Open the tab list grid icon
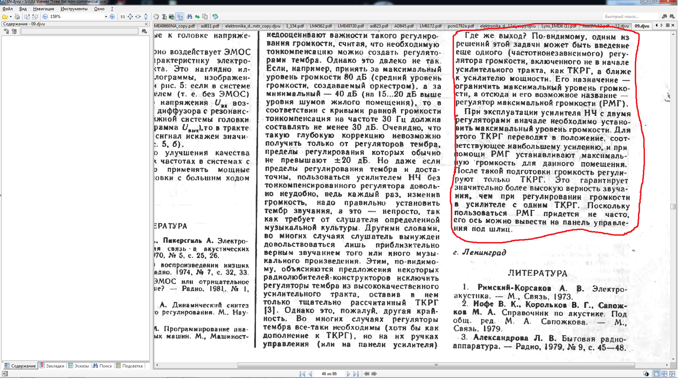Viewport: 693px width, 390px height. coord(668,25)
